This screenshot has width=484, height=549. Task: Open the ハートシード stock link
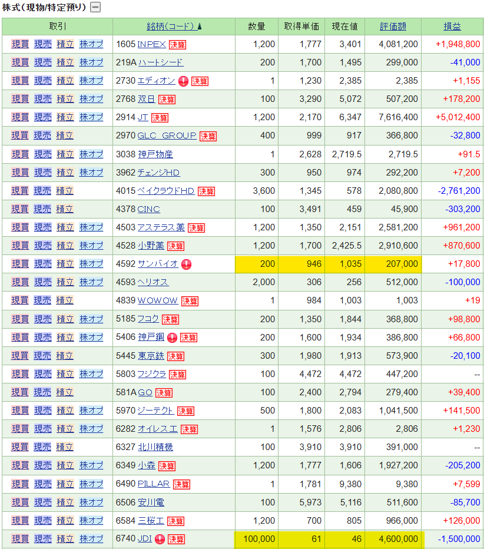tap(161, 62)
